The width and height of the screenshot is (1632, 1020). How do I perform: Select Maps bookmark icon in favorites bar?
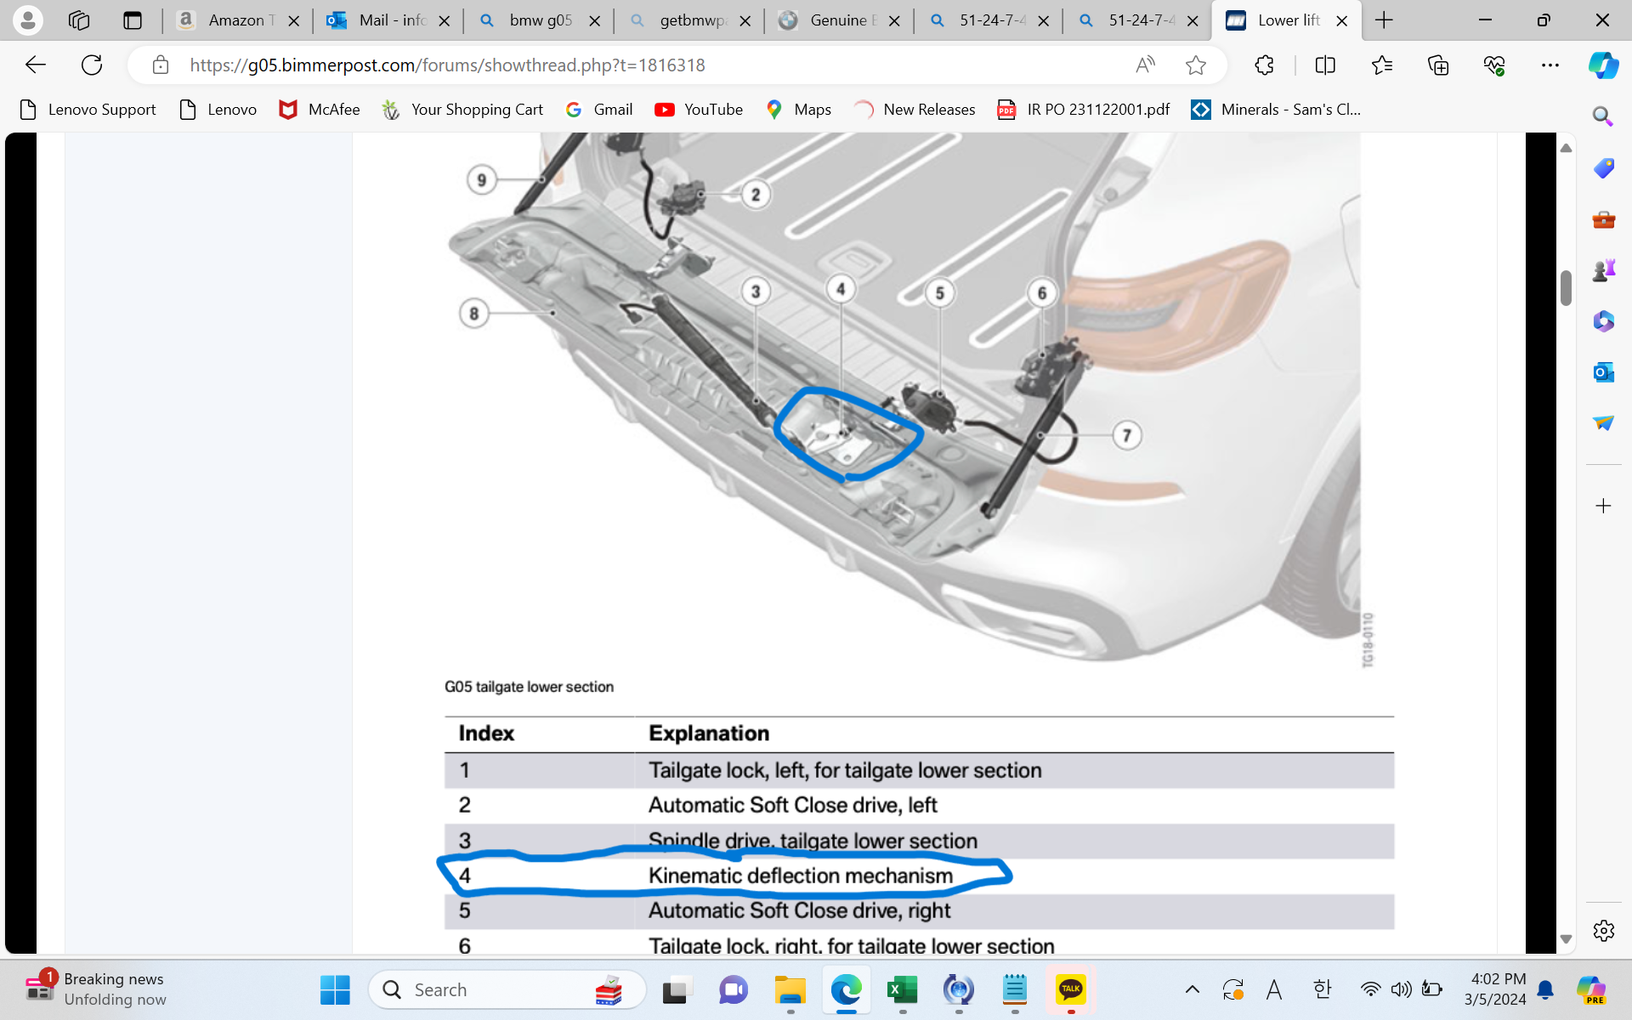click(774, 110)
